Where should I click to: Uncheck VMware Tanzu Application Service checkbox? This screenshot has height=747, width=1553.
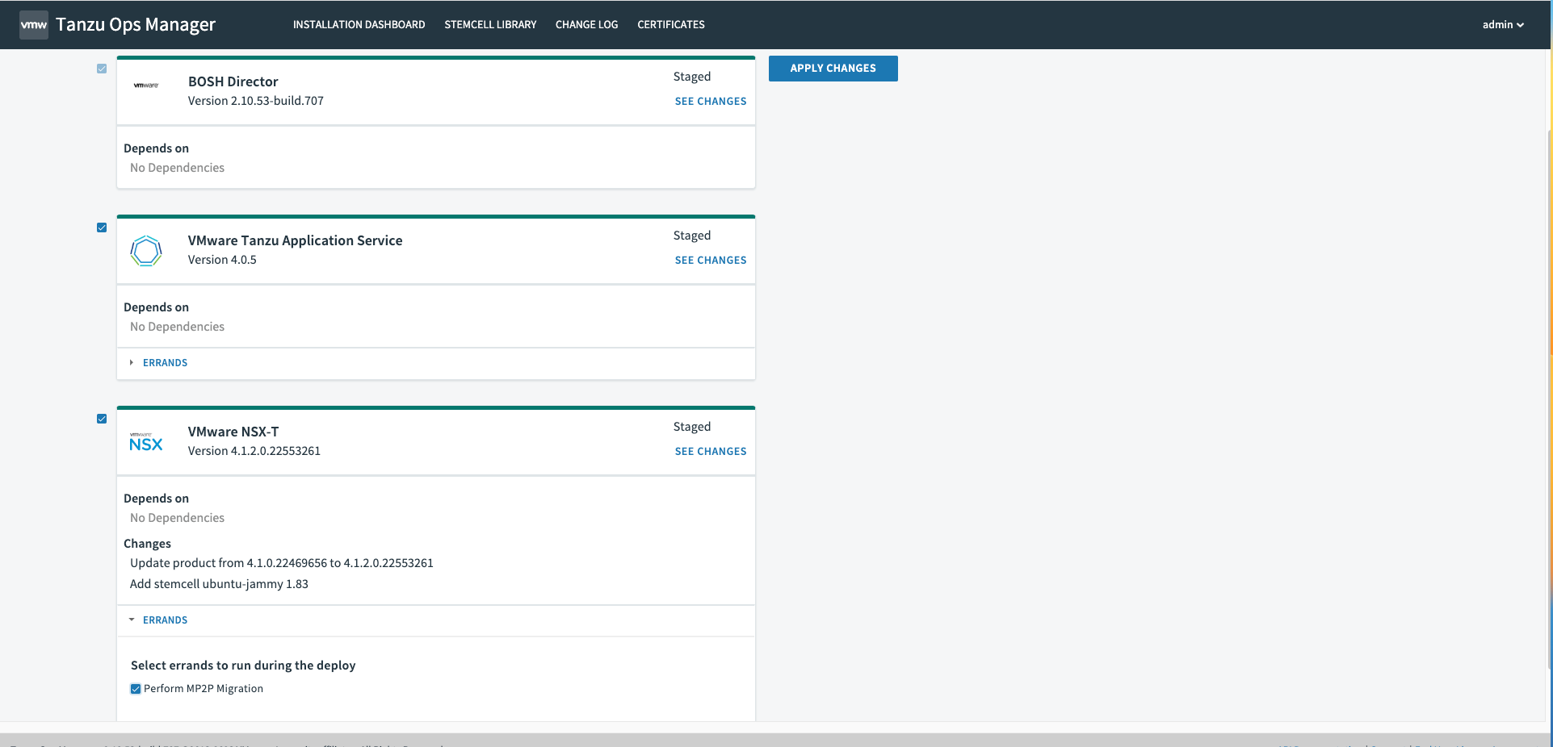click(102, 227)
